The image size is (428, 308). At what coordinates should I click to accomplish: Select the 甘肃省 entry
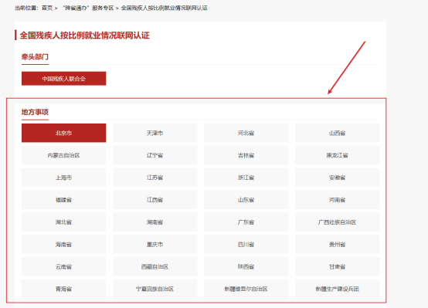tap(337, 266)
